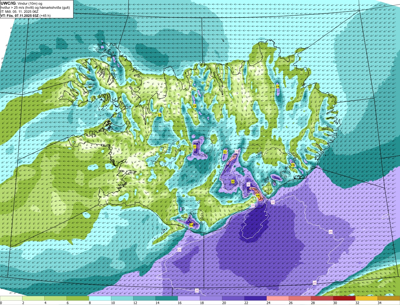Click the 26–28 m/s salmon swatch
This screenshot has height=305, width=400.
tap(300, 298)
